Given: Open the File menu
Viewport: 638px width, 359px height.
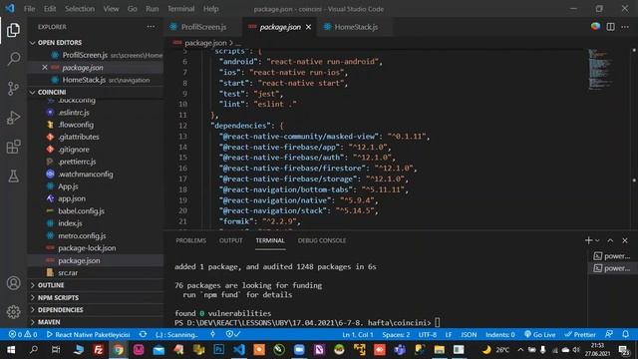Looking at the screenshot, I should pos(29,9).
